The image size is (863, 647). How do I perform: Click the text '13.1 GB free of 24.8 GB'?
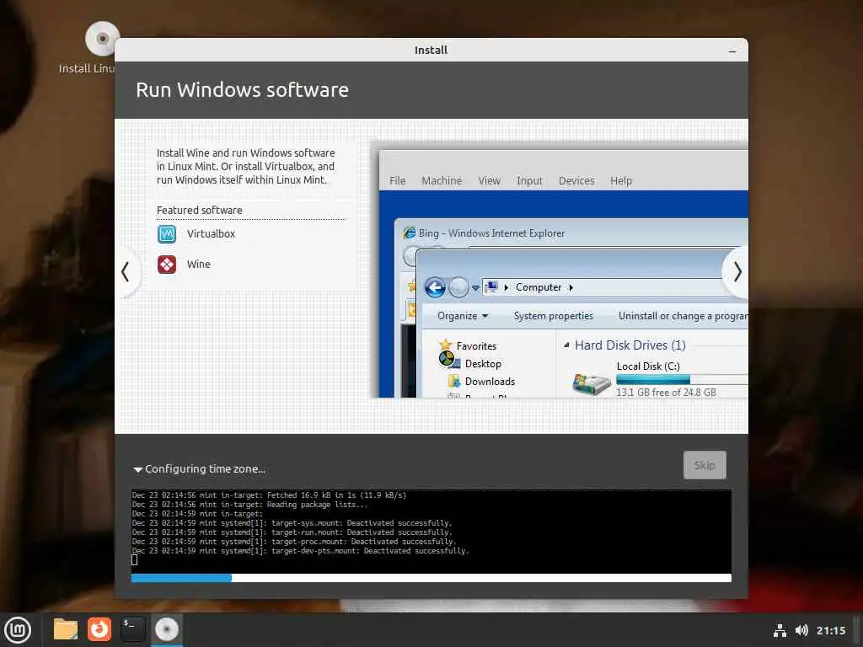(x=666, y=393)
